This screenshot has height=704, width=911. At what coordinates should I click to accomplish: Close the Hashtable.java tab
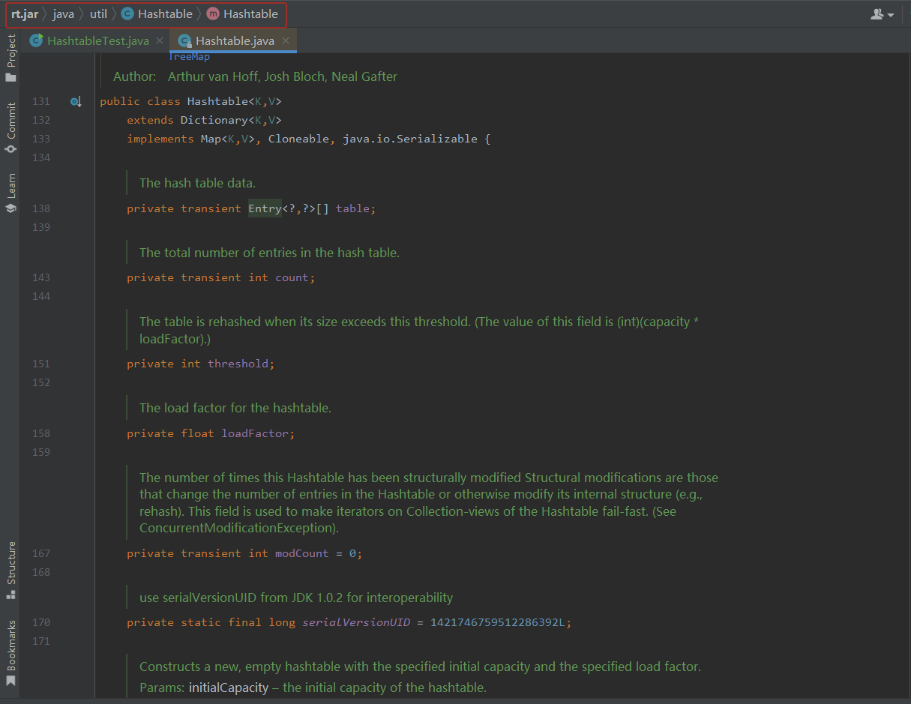(286, 40)
